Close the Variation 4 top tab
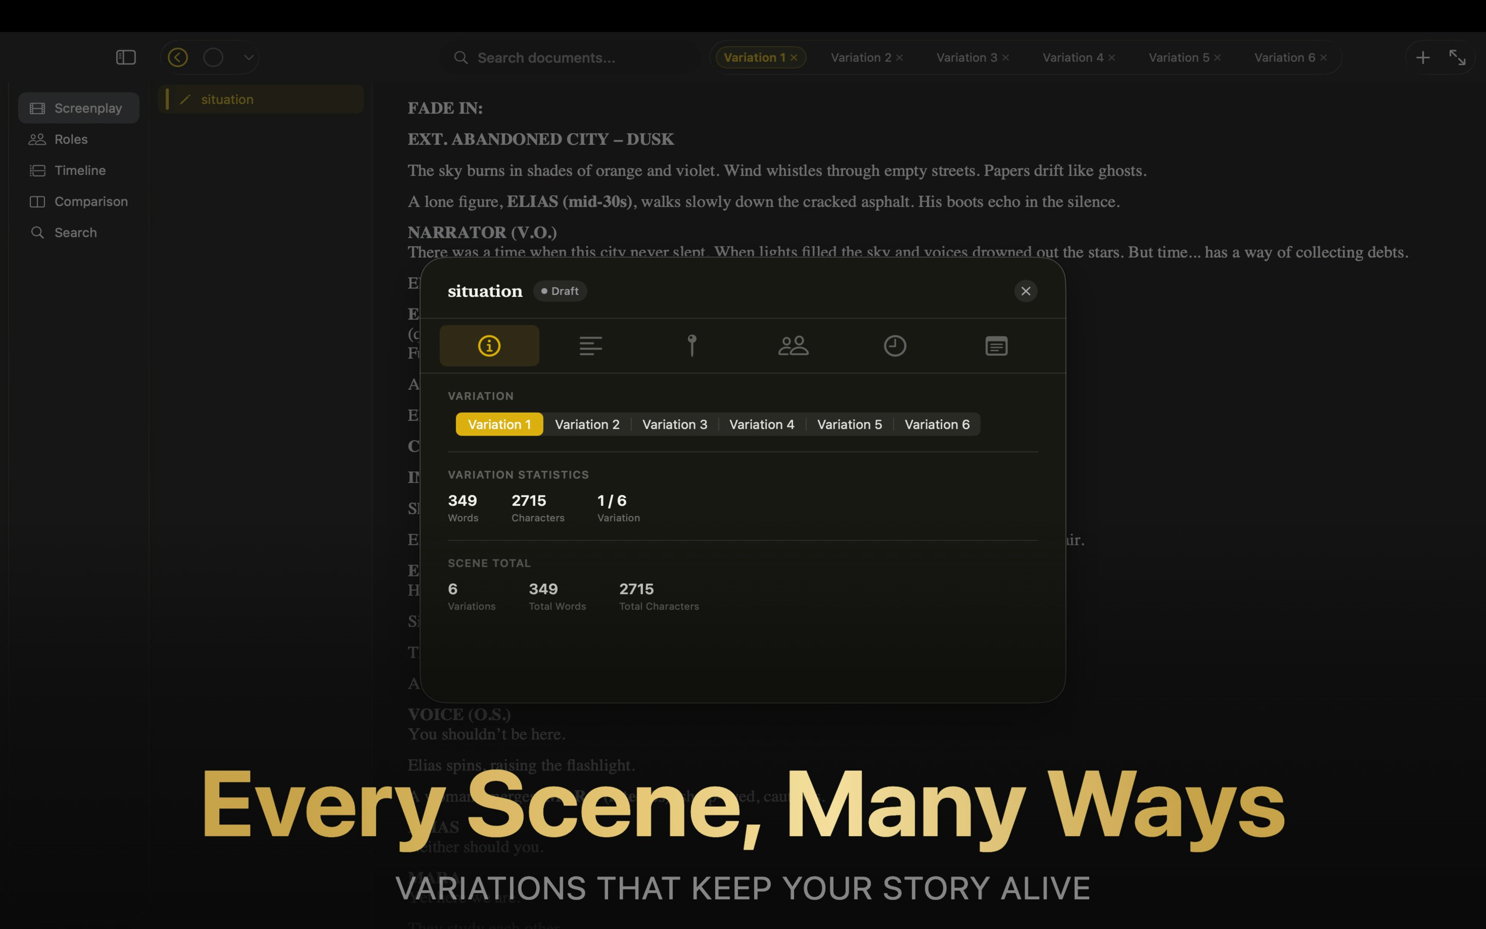 click(1112, 57)
